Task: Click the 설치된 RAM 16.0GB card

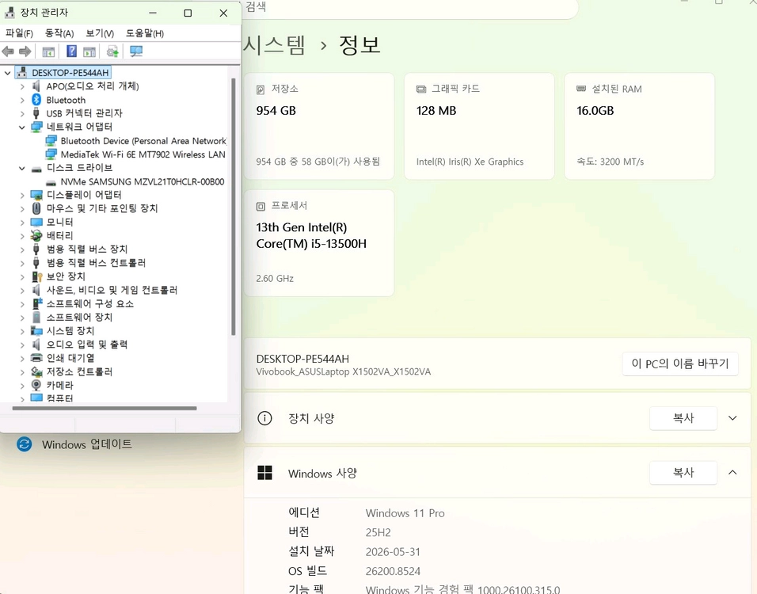Action: (x=639, y=126)
